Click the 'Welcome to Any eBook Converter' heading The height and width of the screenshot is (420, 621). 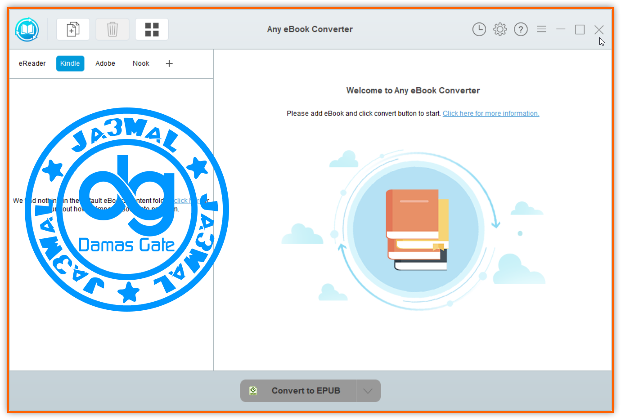tap(413, 90)
